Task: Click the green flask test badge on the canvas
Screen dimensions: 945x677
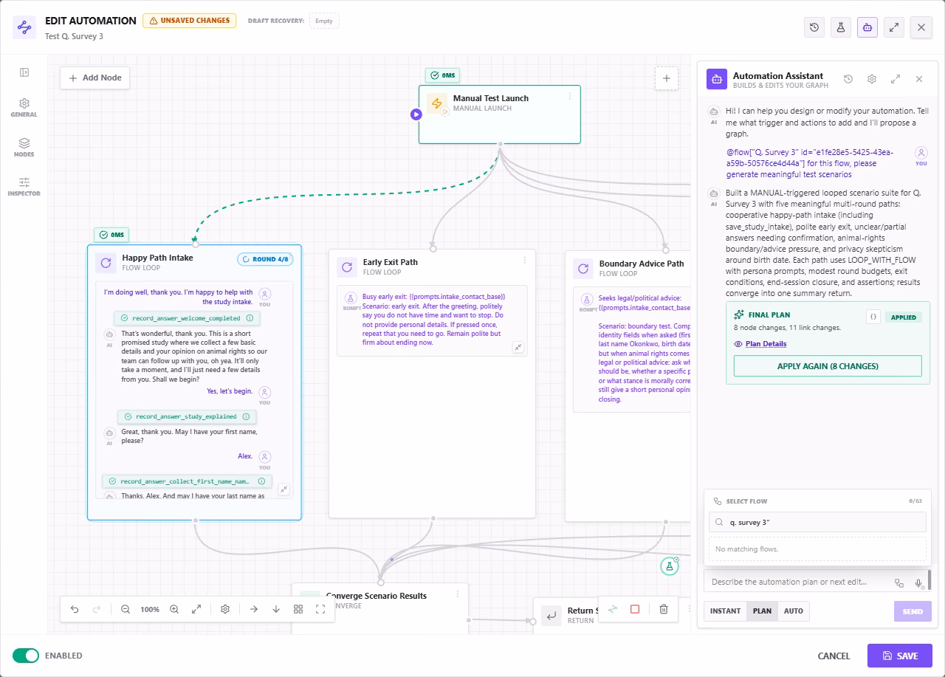Action: (670, 566)
